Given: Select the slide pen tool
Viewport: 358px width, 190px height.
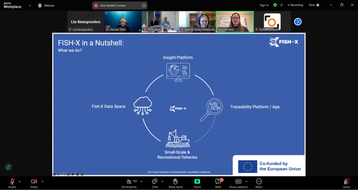Looking at the screenshot, I should tap(59, 174).
